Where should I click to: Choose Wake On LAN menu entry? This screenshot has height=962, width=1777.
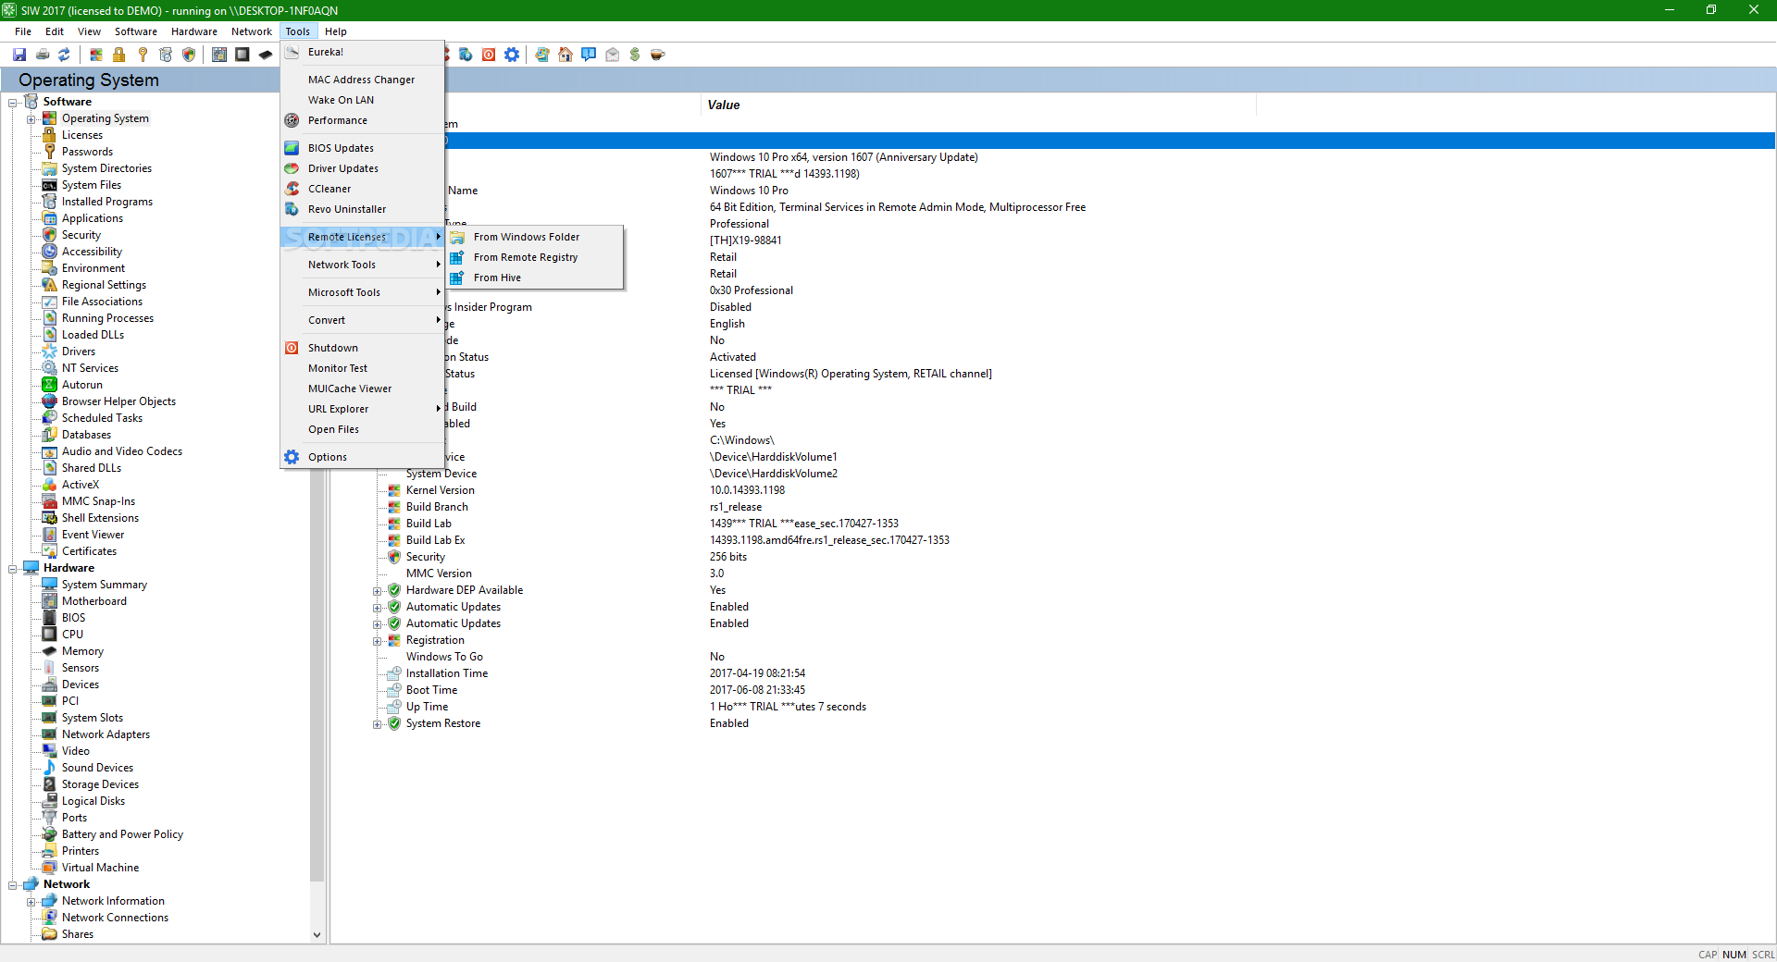click(x=362, y=100)
